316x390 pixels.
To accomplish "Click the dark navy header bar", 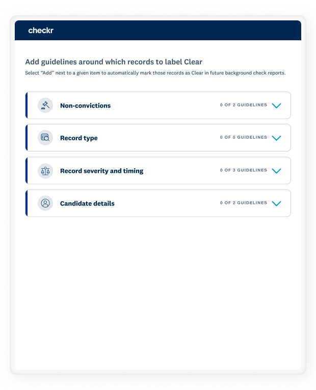I will tap(158, 31).
